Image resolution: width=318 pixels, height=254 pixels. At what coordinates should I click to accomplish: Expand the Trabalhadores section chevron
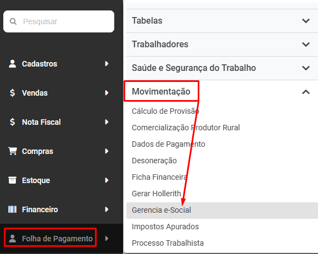(x=306, y=45)
